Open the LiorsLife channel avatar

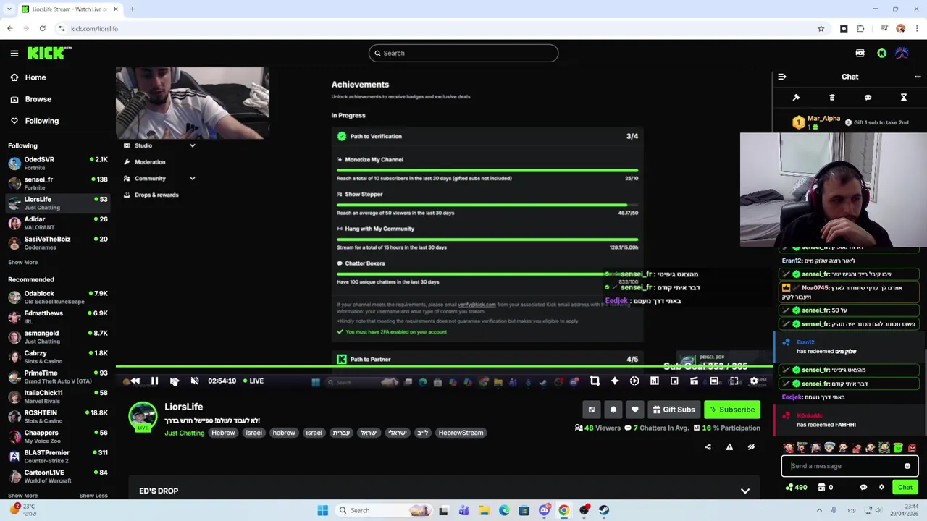pos(143,416)
